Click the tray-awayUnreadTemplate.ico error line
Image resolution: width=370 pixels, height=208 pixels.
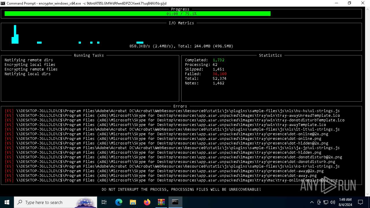point(172,115)
